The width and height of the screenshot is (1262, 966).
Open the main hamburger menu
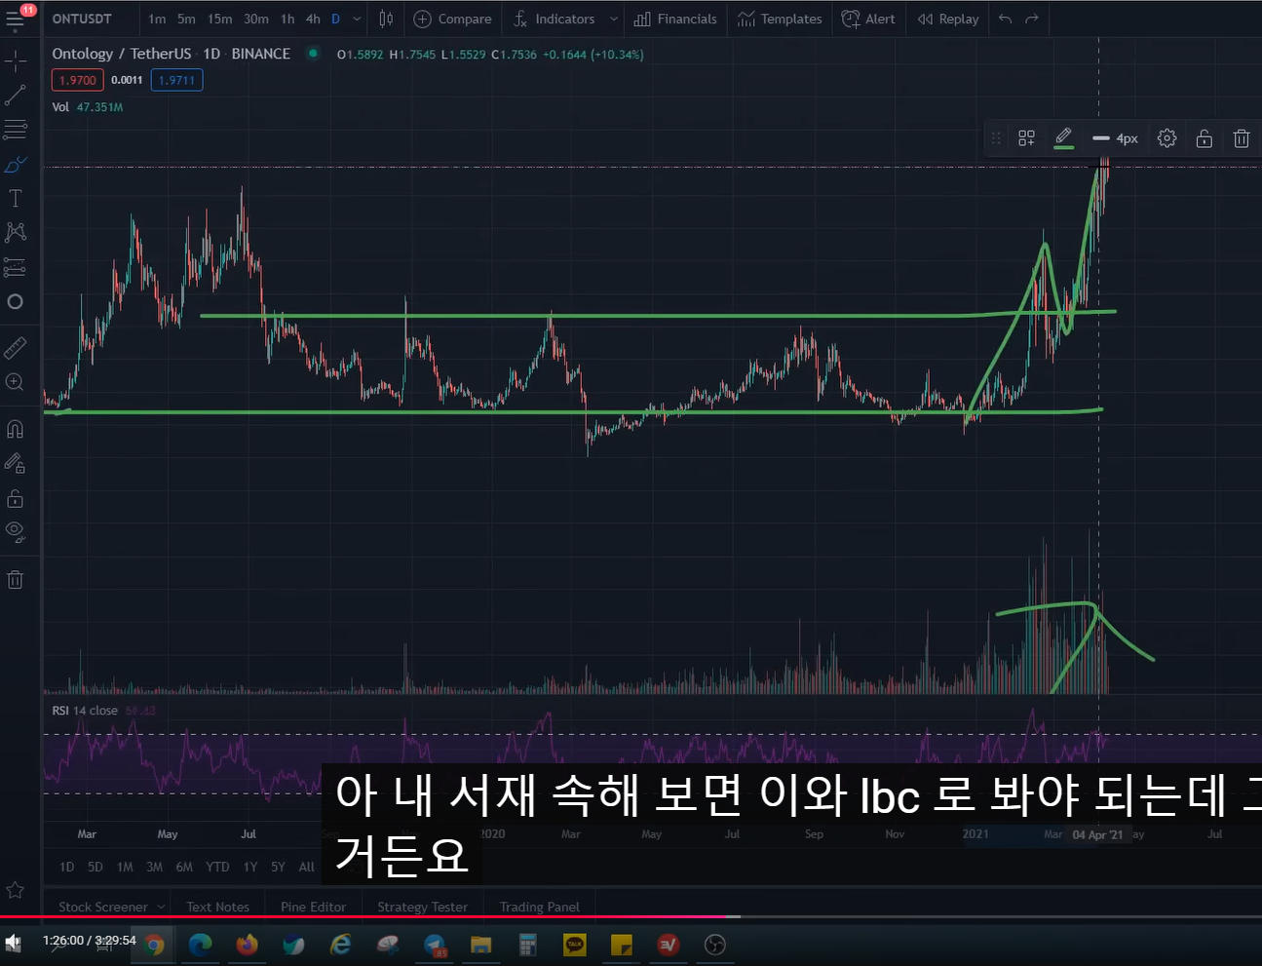(16, 19)
